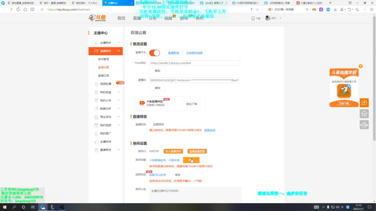This screenshot has height=211, width=376.
Task: Open 直播 in the top navigation
Action: click(x=137, y=18)
